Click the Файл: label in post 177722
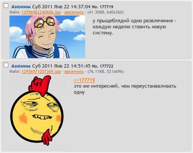 coord(15,71)
